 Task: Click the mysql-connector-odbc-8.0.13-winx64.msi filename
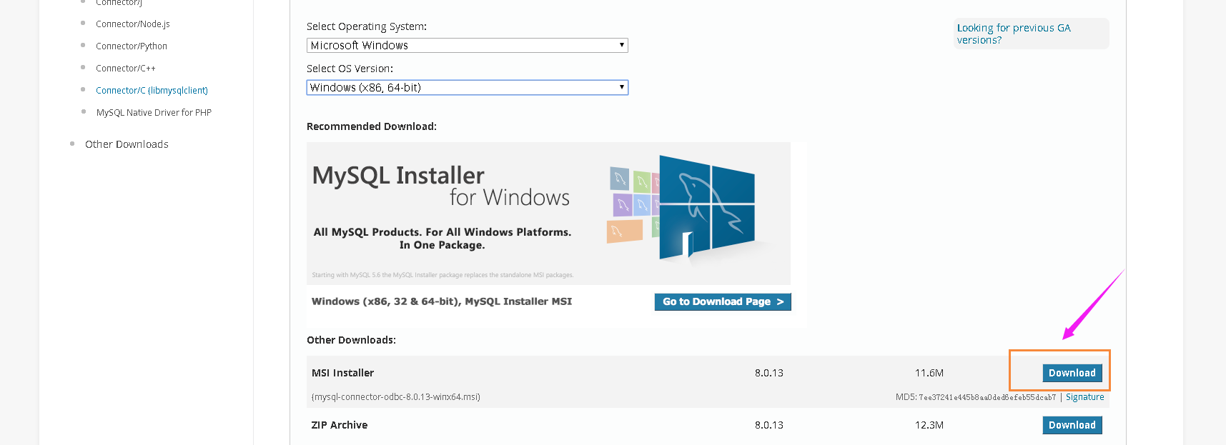coord(396,397)
